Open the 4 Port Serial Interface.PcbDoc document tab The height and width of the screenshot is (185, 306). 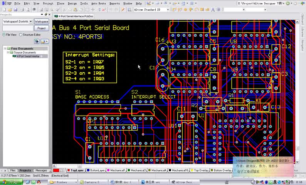74,17
